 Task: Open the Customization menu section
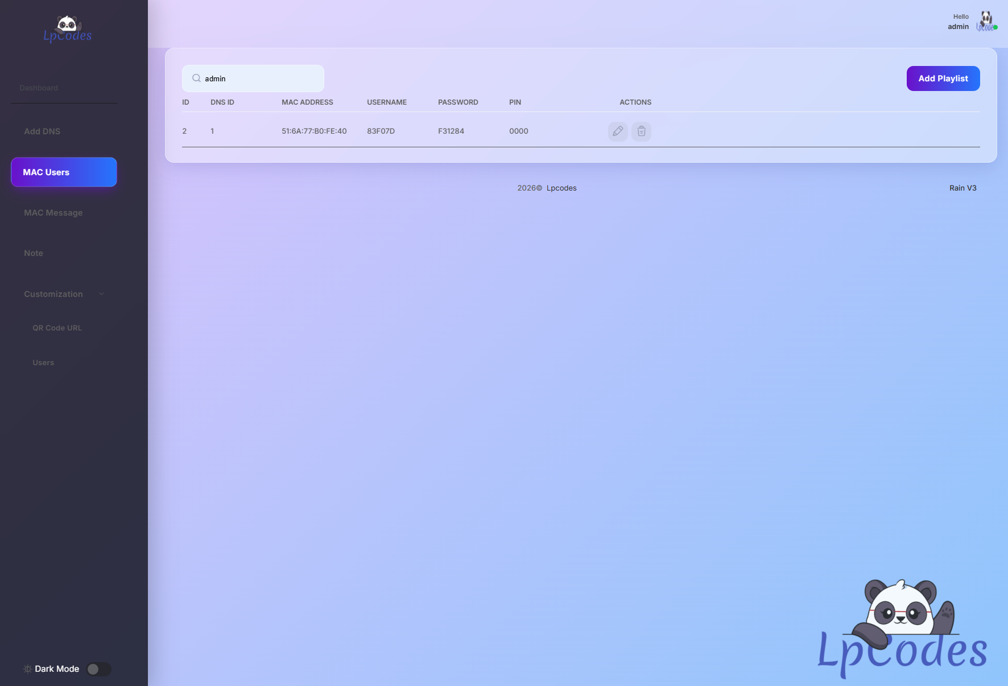53,294
